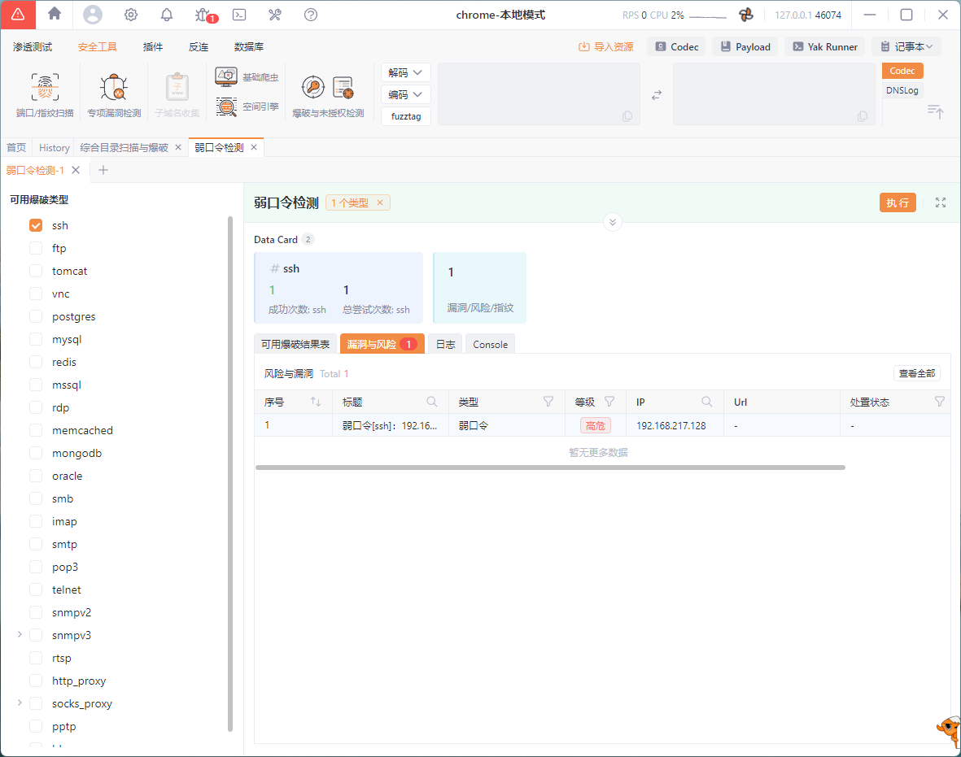Open the 插件 menu
The width and height of the screenshot is (961, 757).
coord(153,46)
